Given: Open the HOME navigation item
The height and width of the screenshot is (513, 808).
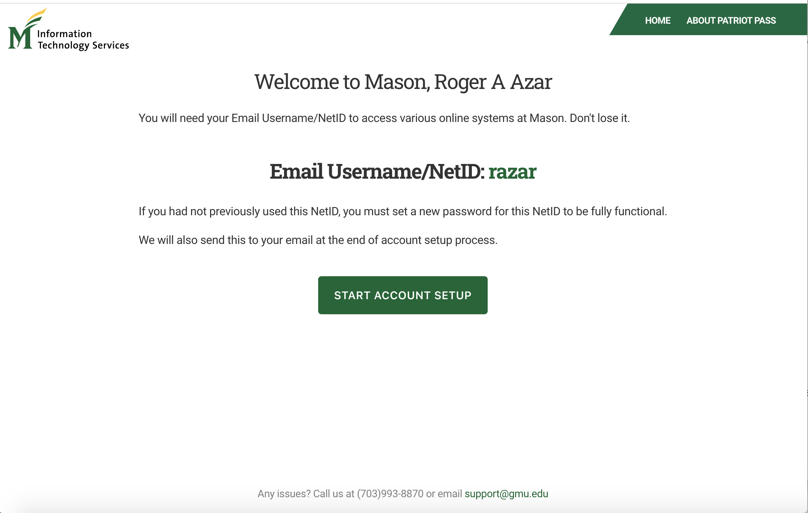Looking at the screenshot, I should coord(658,20).
